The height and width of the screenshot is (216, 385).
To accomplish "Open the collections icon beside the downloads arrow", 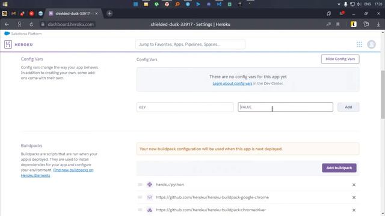I will coord(366,24).
